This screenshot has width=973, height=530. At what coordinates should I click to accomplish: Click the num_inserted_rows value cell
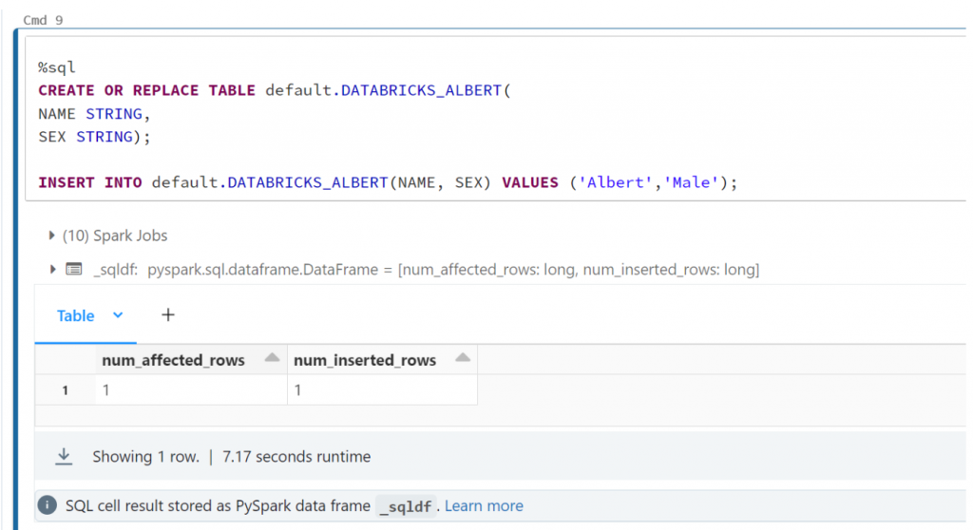(382, 389)
